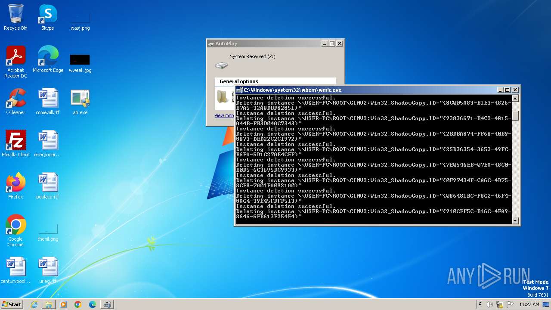Open Windows Explorer from the taskbar

point(49,304)
